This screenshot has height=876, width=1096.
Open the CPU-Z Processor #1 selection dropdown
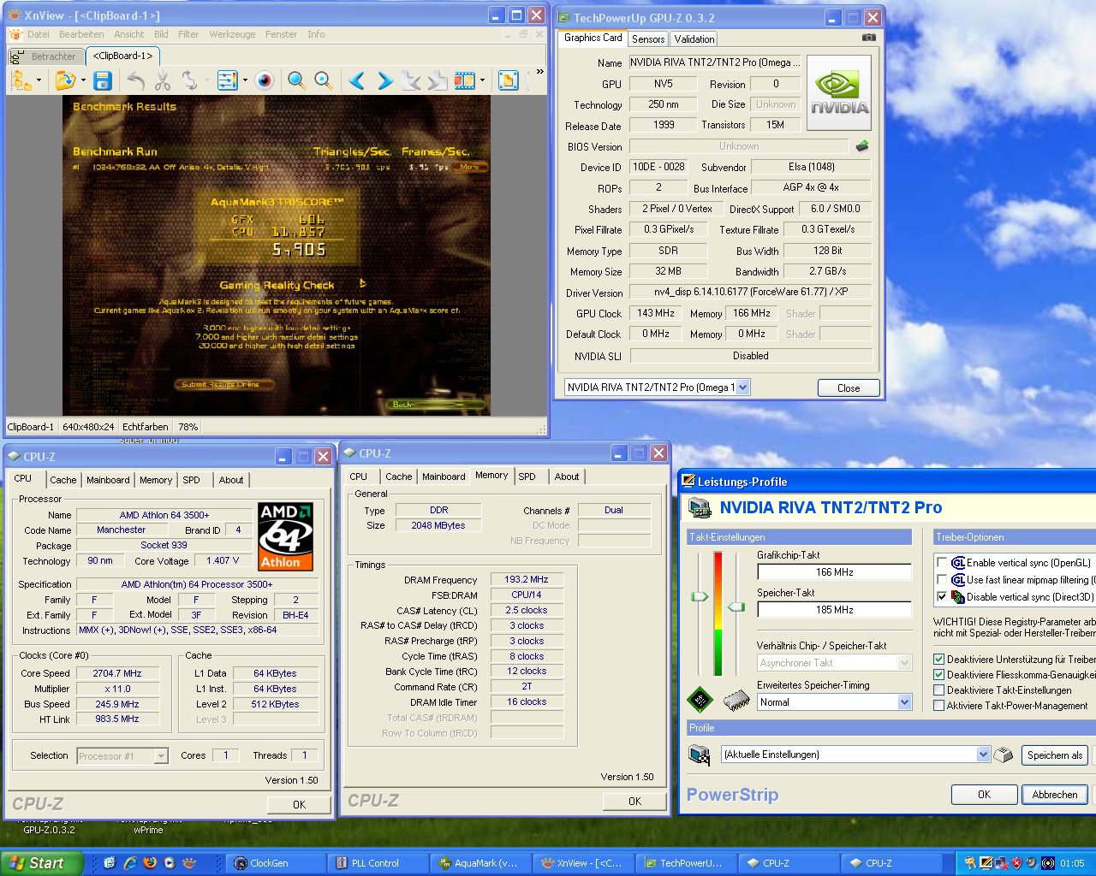point(161,756)
